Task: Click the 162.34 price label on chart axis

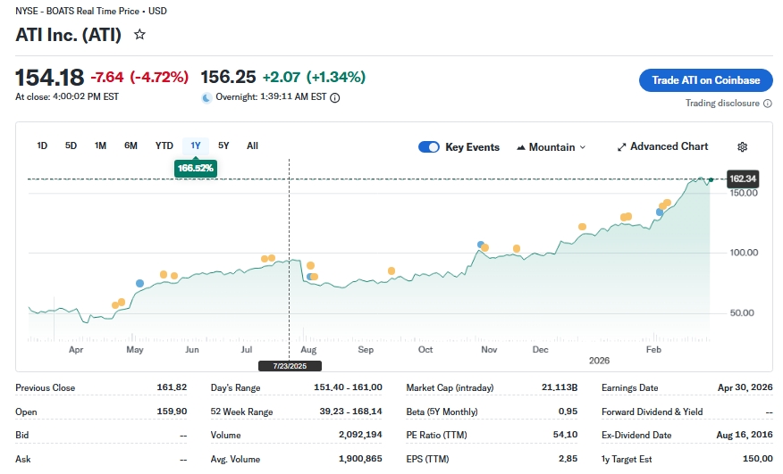Action: (x=743, y=179)
